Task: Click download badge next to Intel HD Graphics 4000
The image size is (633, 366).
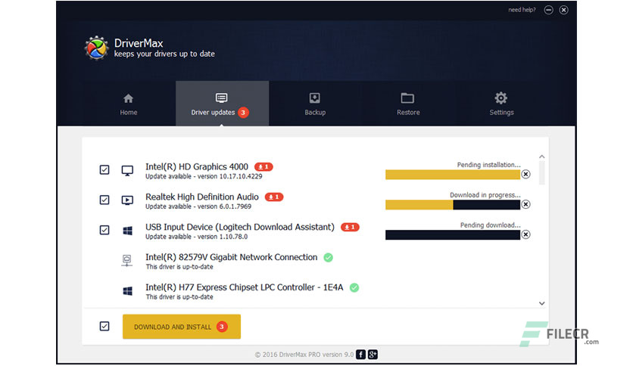Action: point(263,166)
